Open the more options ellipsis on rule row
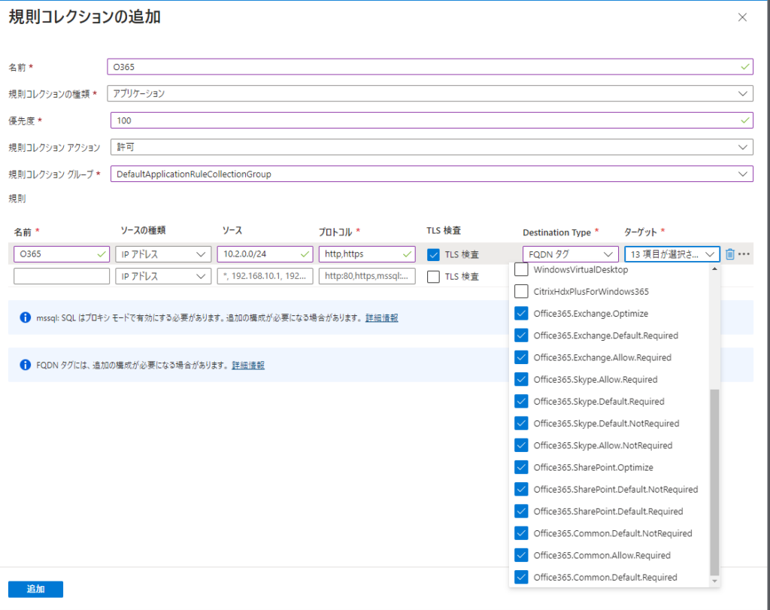This screenshot has width=770, height=610. 744,254
